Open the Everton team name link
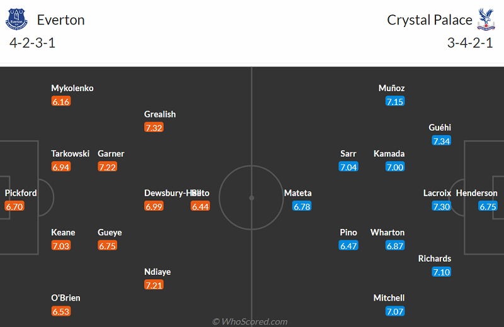The height and width of the screenshot is (327, 504). coord(60,19)
